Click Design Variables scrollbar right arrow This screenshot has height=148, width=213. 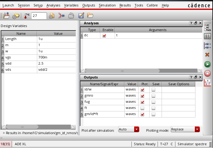click(x=73, y=127)
